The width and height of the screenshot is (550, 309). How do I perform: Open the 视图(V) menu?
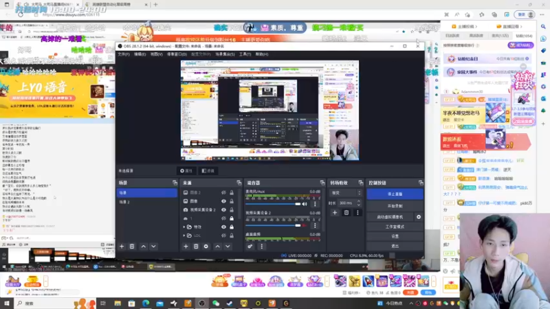tap(157, 54)
